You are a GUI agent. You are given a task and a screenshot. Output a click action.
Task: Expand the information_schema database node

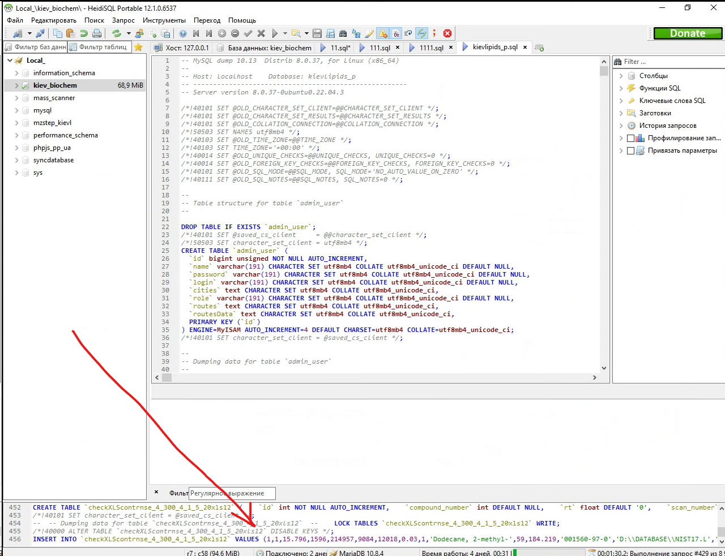point(16,73)
